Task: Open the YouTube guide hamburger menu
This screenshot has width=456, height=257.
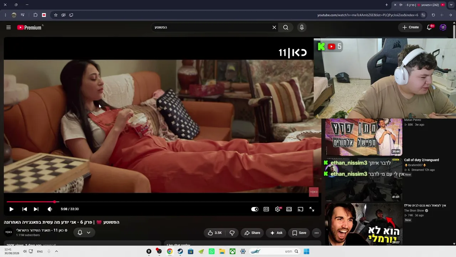Action: 9,27
